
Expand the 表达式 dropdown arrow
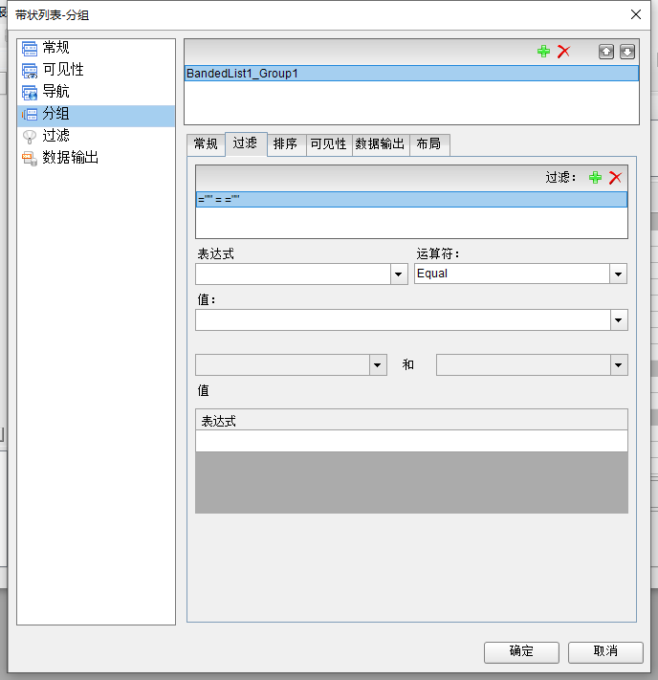[x=399, y=274]
